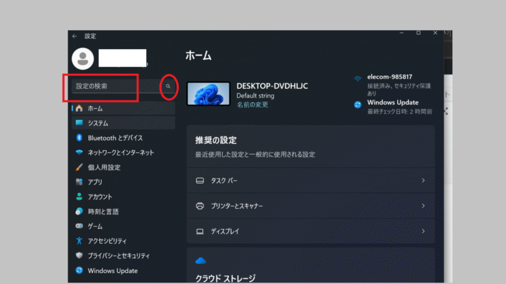Click the 時刻と言語 globe clock icon
This screenshot has width=506, height=284.
(x=79, y=211)
